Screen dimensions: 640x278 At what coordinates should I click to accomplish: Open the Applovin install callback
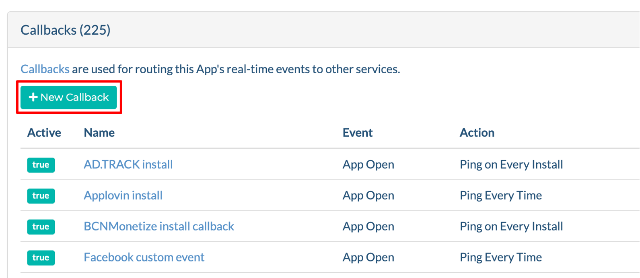pos(123,196)
